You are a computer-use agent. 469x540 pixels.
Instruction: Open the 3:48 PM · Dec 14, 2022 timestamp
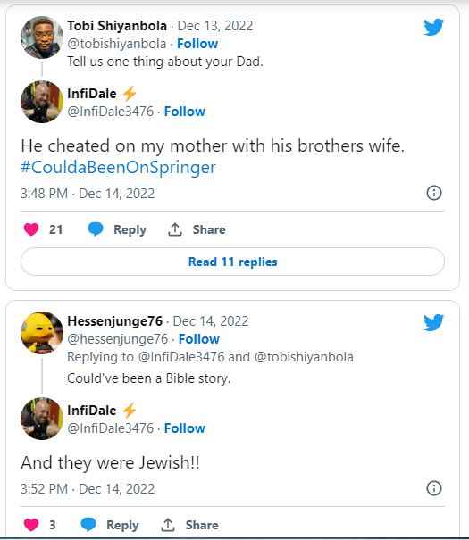point(88,194)
